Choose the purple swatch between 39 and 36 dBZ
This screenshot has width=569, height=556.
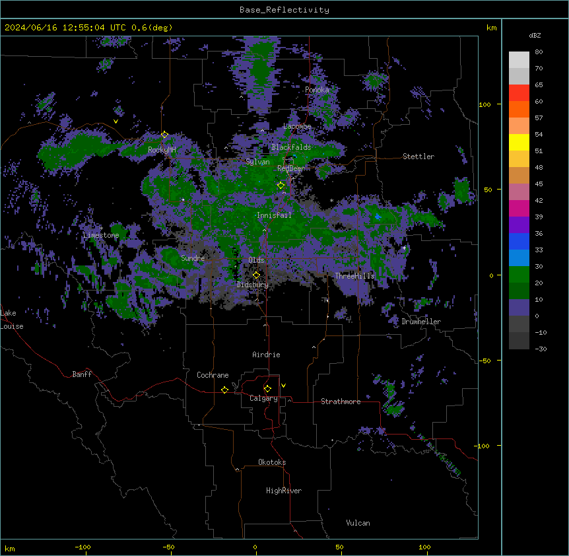519,225
